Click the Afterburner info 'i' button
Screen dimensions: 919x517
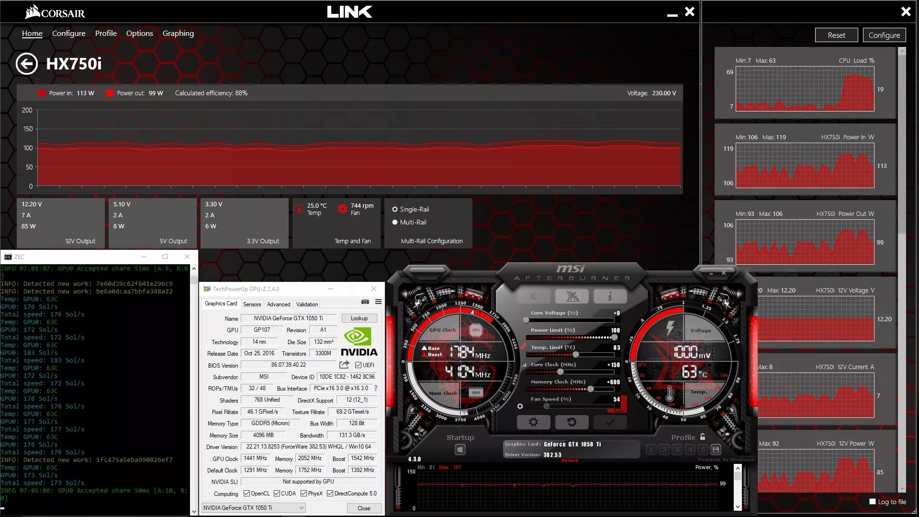point(609,297)
